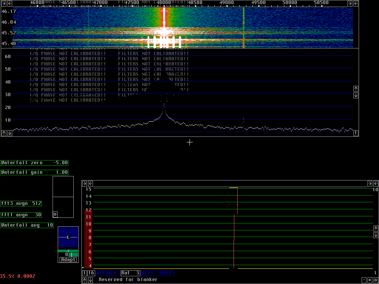Click the '46.17' waterfall time label
This screenshot has width=379, height=284.
9,11
